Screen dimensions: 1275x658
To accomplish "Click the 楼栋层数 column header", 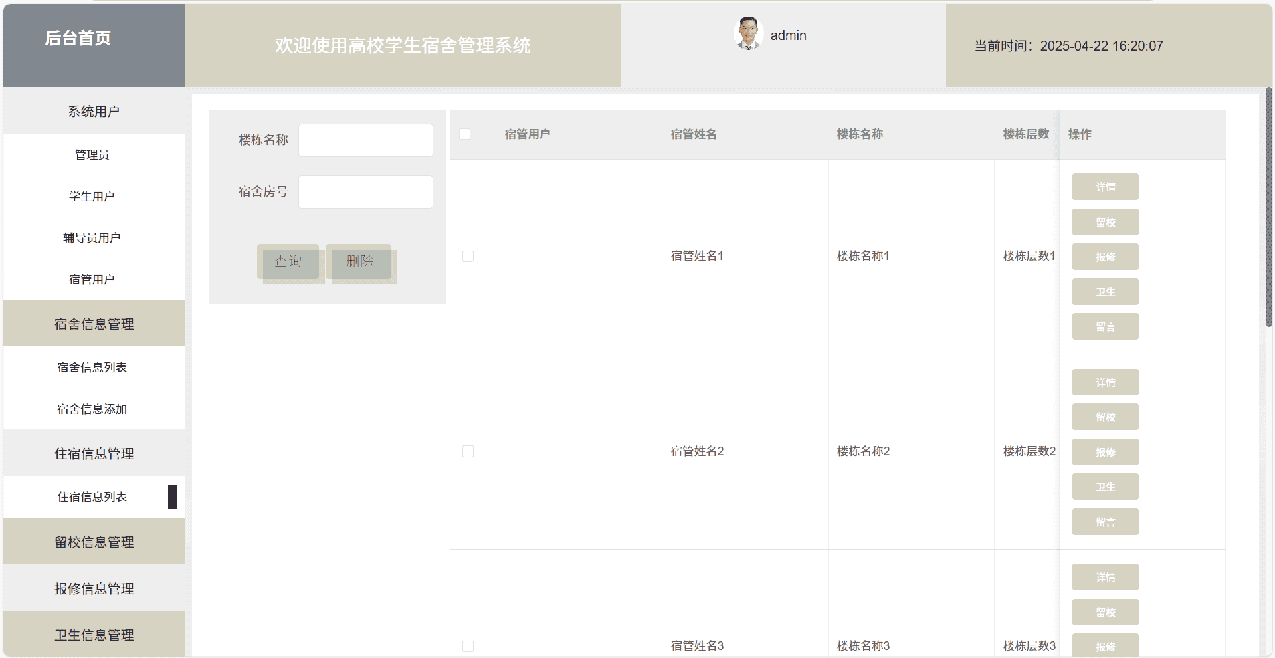I will (1026, 134).
